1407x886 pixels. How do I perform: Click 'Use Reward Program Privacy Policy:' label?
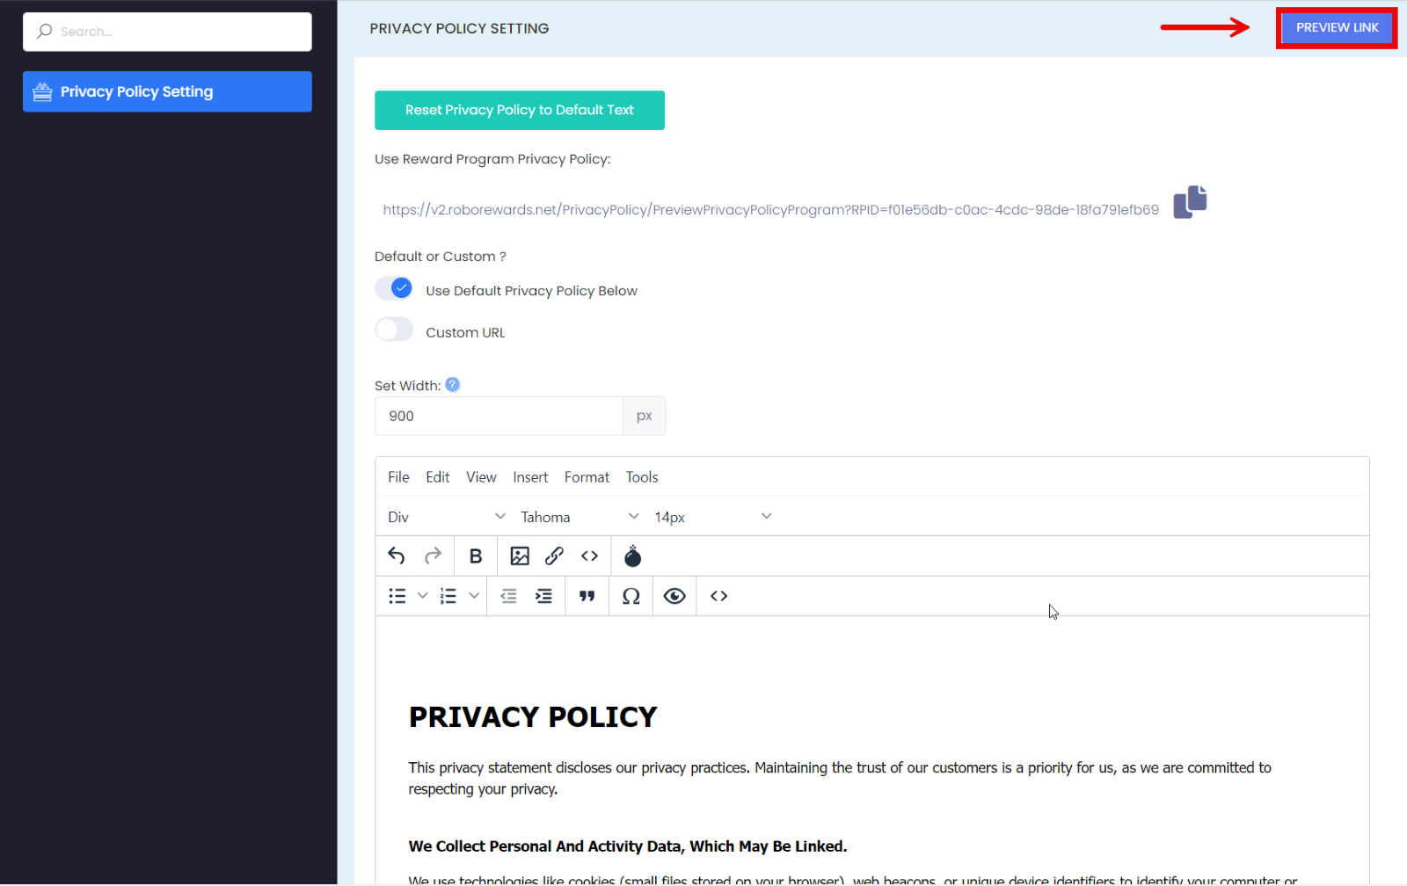492,159
